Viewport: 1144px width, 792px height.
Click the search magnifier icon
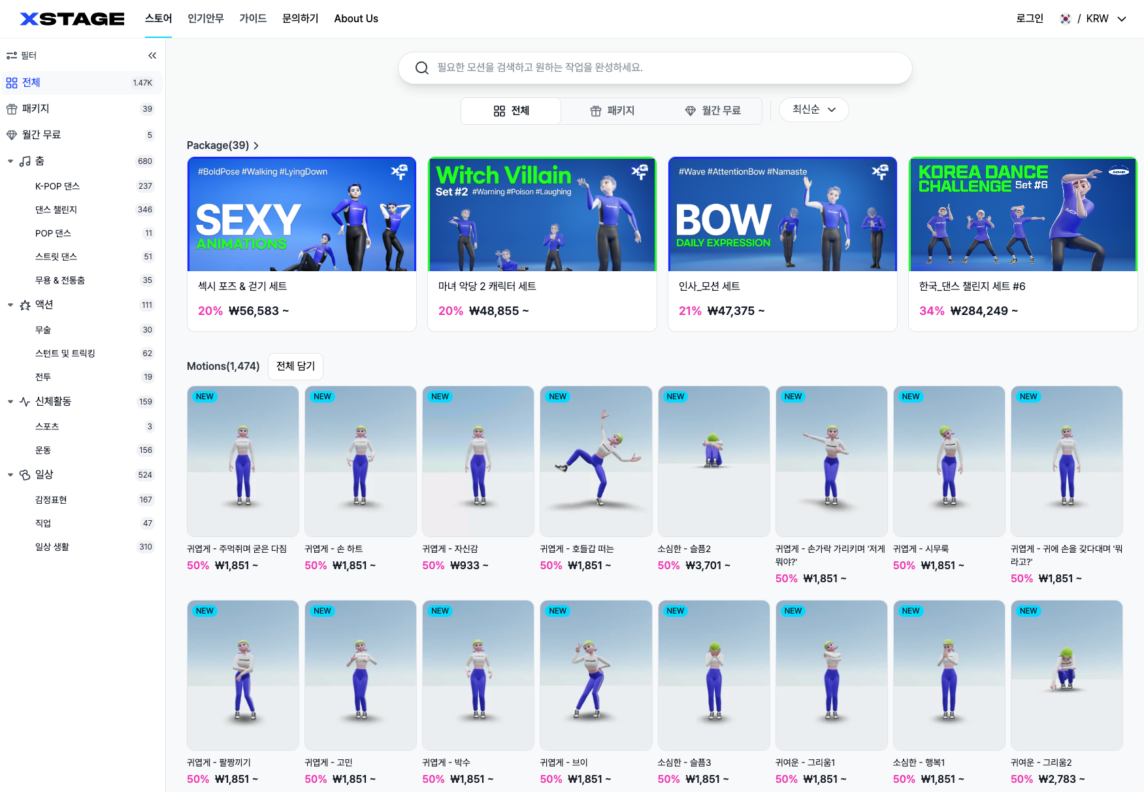(x=422, y=68)
